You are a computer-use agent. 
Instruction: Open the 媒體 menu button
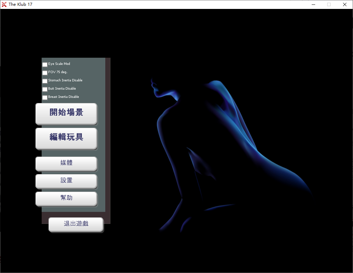(66, 164)
